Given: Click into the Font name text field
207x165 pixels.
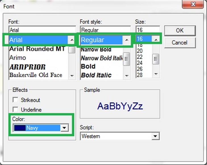Looking at the screenshot, I should click(42, 30).
